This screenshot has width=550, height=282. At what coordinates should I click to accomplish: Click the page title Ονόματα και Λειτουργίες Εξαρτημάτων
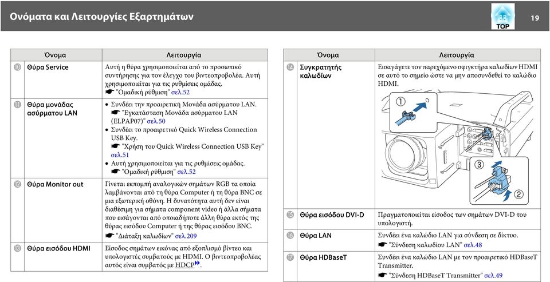click(102, 16)
